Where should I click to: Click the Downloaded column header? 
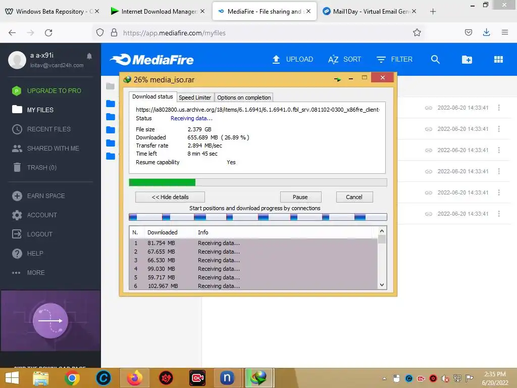click(170, 232)
